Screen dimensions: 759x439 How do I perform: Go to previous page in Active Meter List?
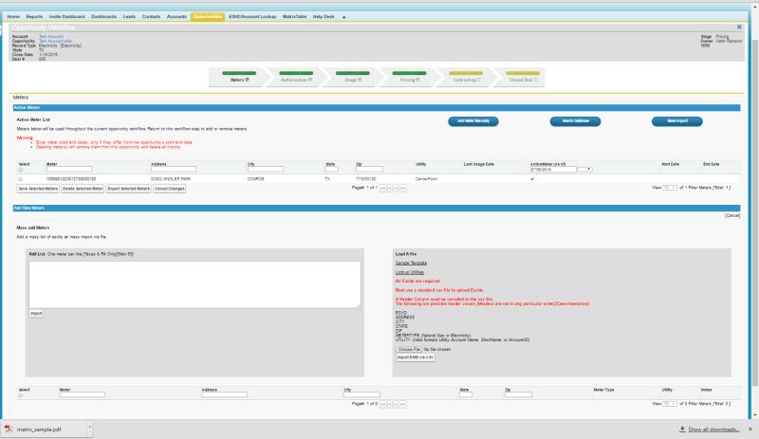390,188
